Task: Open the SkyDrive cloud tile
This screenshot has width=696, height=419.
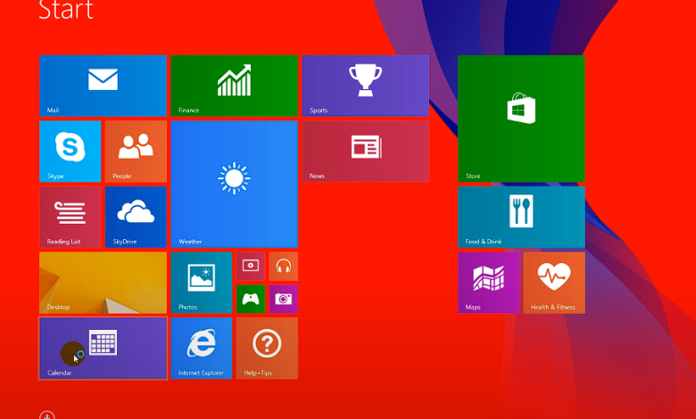Action: coord(136,217)
